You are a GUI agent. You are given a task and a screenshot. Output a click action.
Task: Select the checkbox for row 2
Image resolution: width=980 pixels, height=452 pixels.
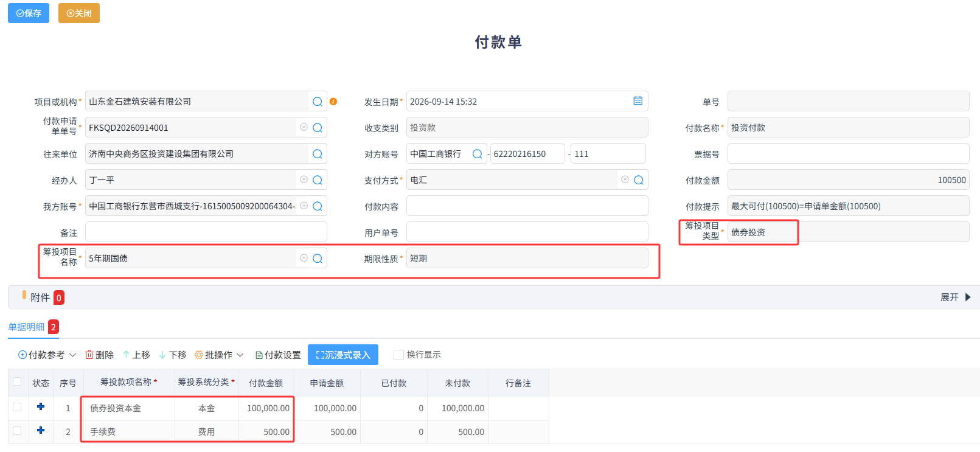[x=17, y=431]
